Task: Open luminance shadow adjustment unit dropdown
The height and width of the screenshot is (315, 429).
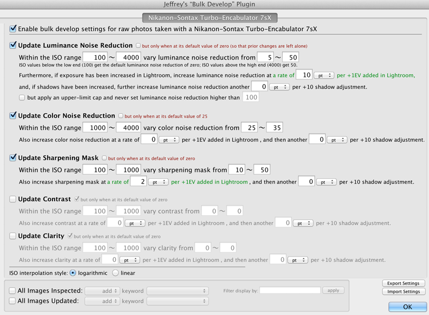Action: 279,87
